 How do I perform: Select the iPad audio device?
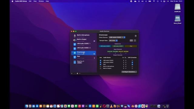pos(84,57)
